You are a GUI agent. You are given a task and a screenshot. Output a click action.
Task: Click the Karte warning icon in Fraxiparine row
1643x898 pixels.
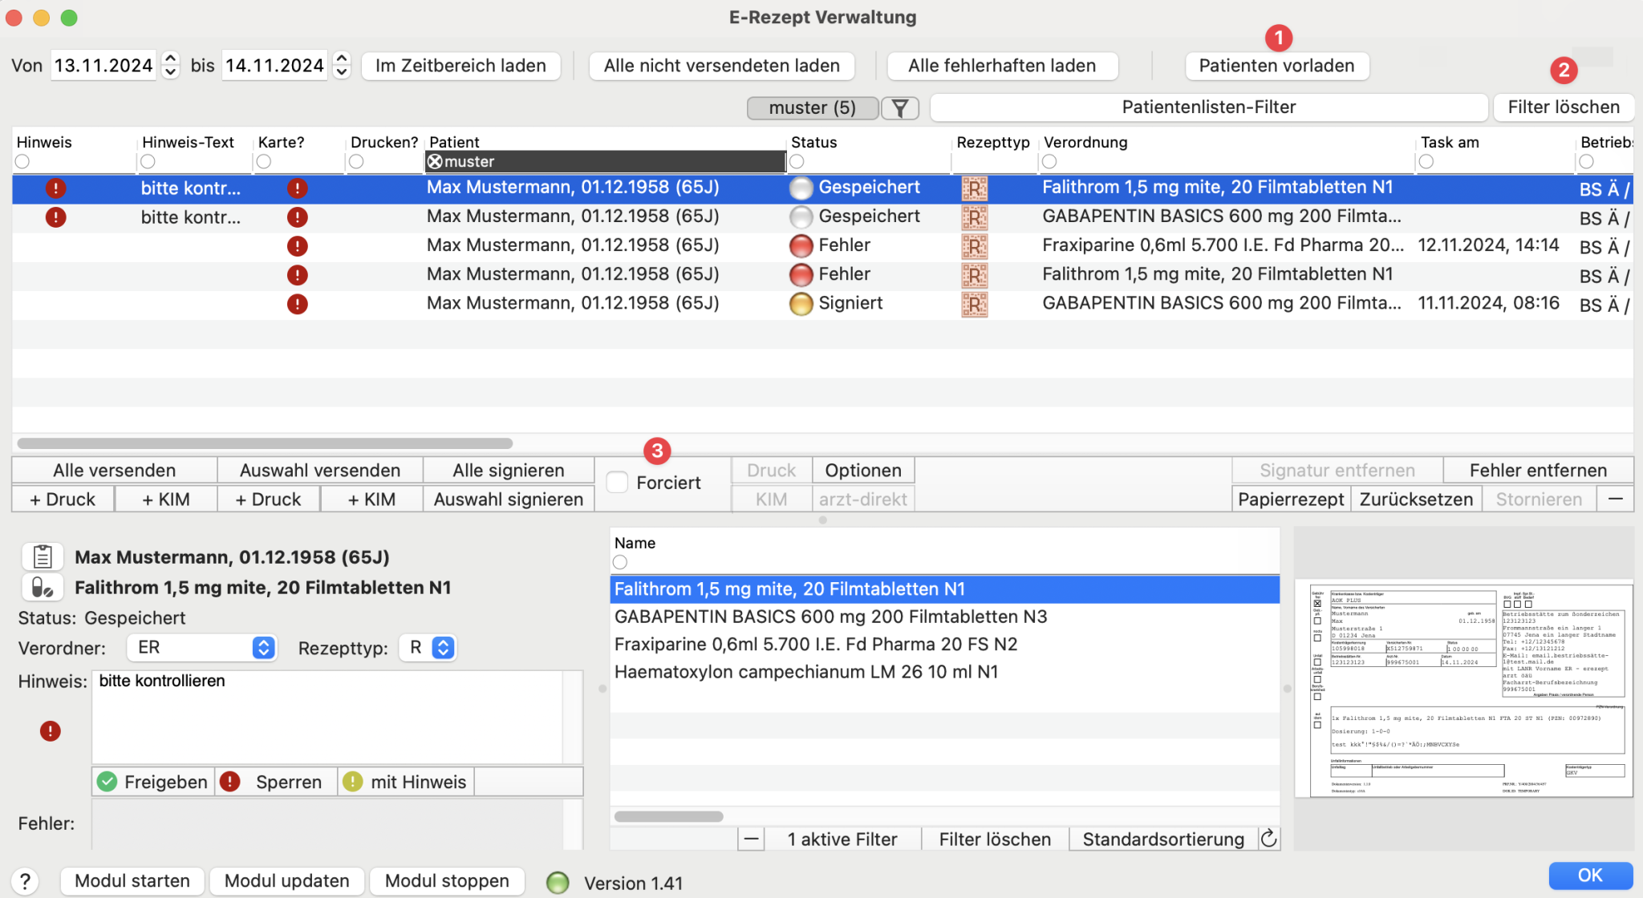click(x=297, y=246)
